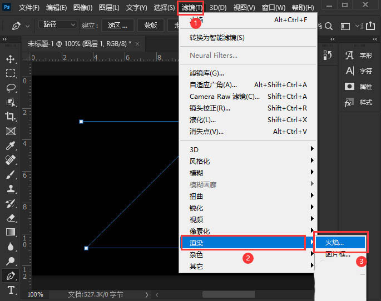Click the Photoshop Ps logo
The height and width of the screenshot is (301, 381).
[7, 7]
